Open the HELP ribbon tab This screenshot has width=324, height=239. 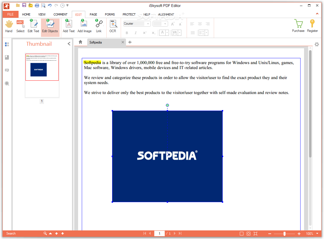click(147, 14)
